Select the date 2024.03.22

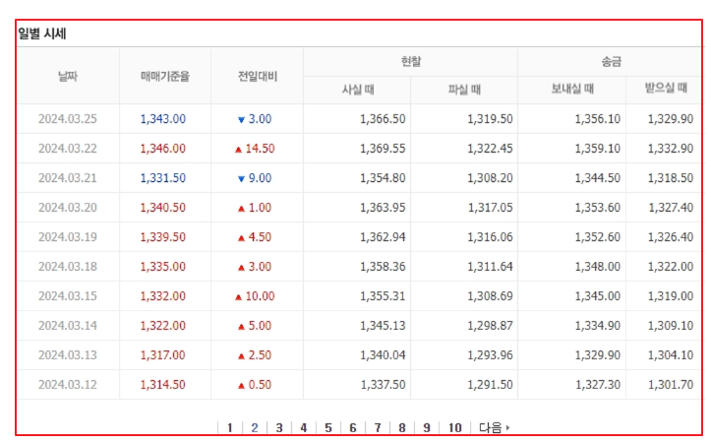pos(68,149)
